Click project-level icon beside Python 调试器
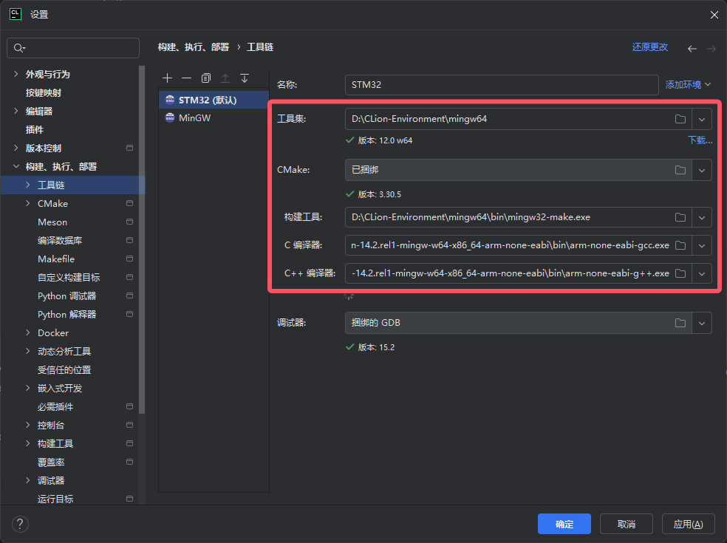 point(129,296)
